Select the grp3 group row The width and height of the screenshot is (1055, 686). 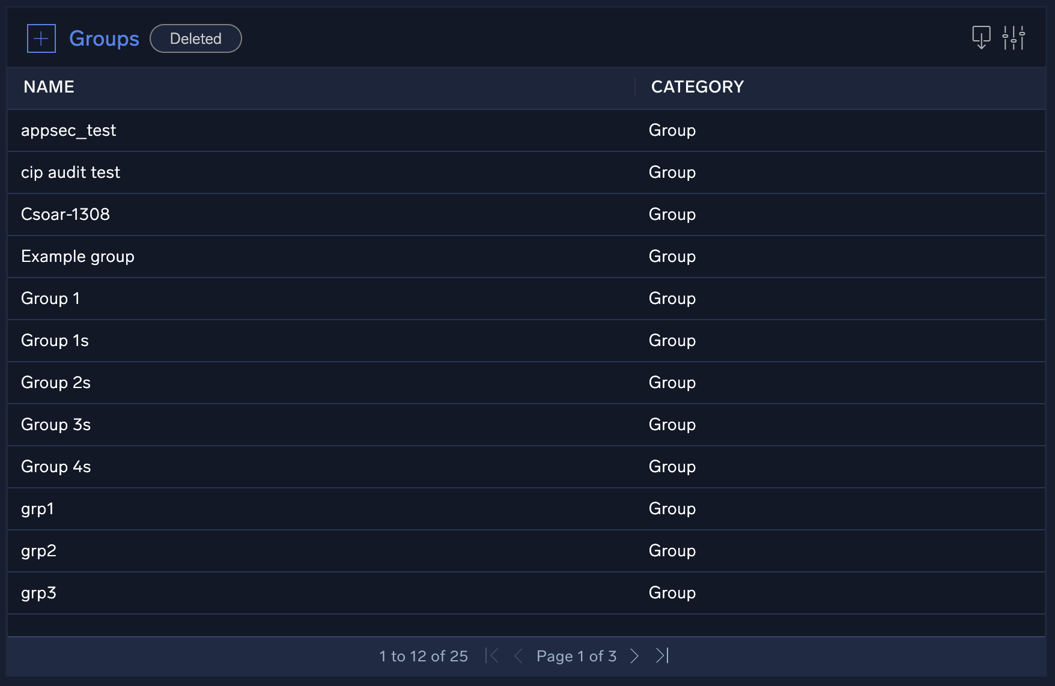coord(38,593)
